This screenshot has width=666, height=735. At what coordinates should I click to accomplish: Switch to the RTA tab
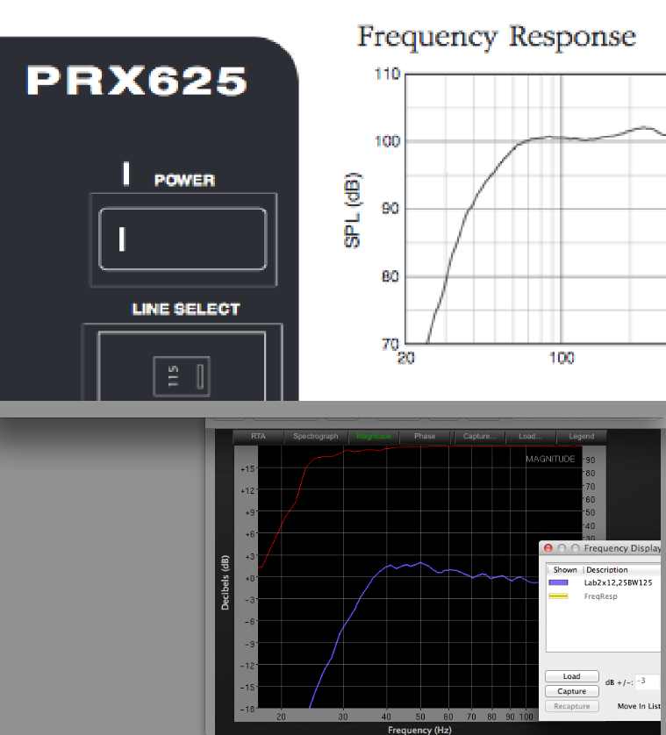[x=258, y=437]
